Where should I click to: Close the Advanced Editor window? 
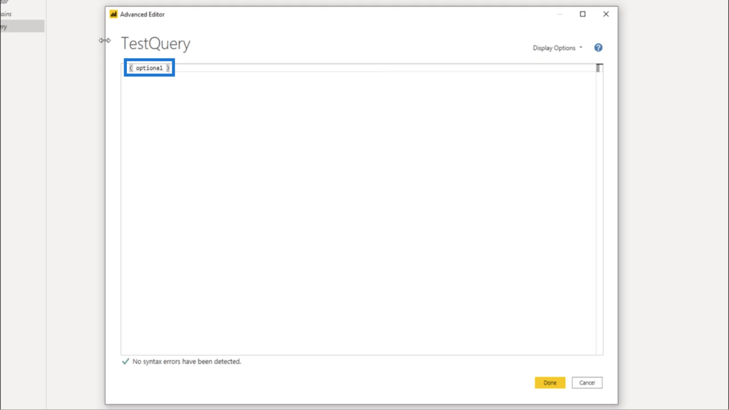pos(606,14)
